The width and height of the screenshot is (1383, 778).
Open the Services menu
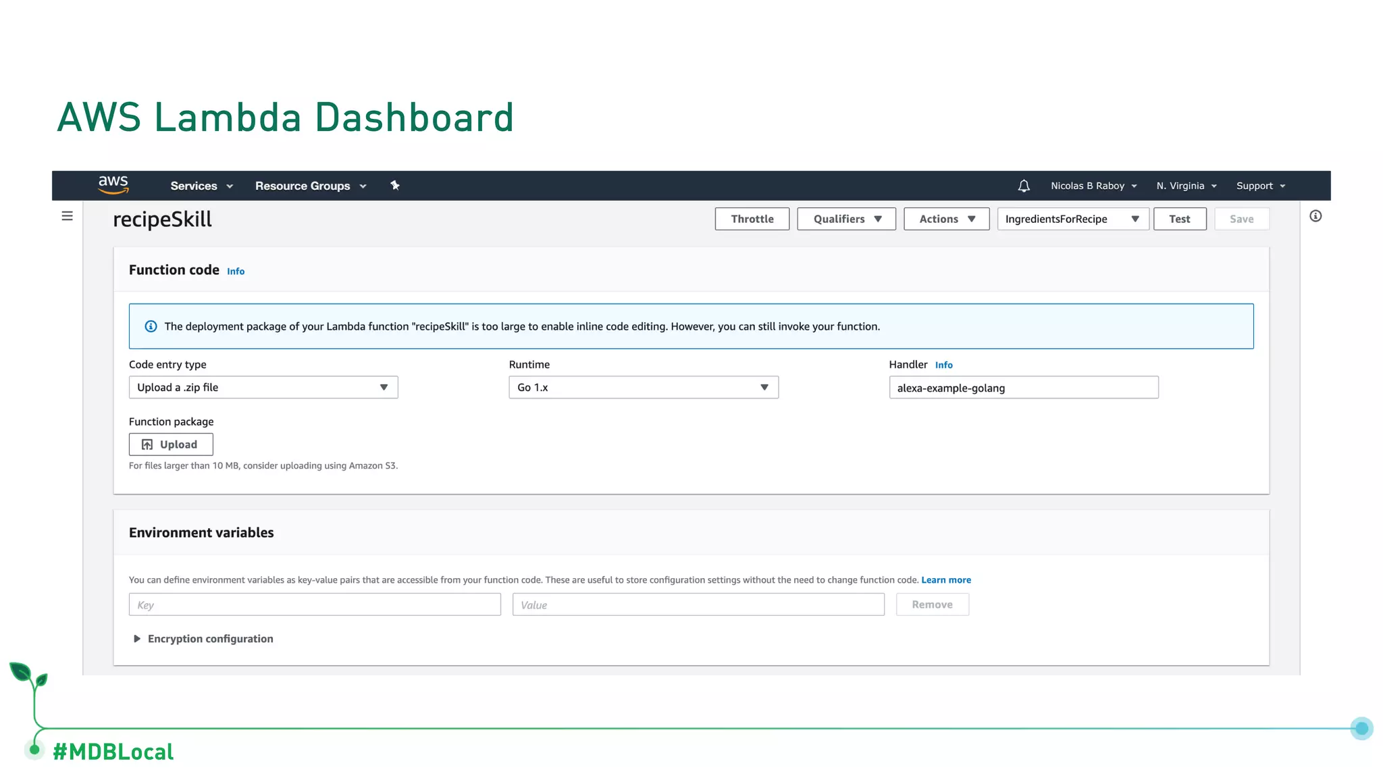click(x=201, y=186)
